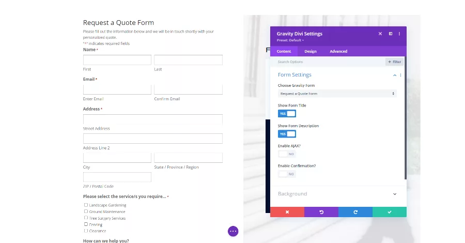Click Street Address input field

coord(153,119)
